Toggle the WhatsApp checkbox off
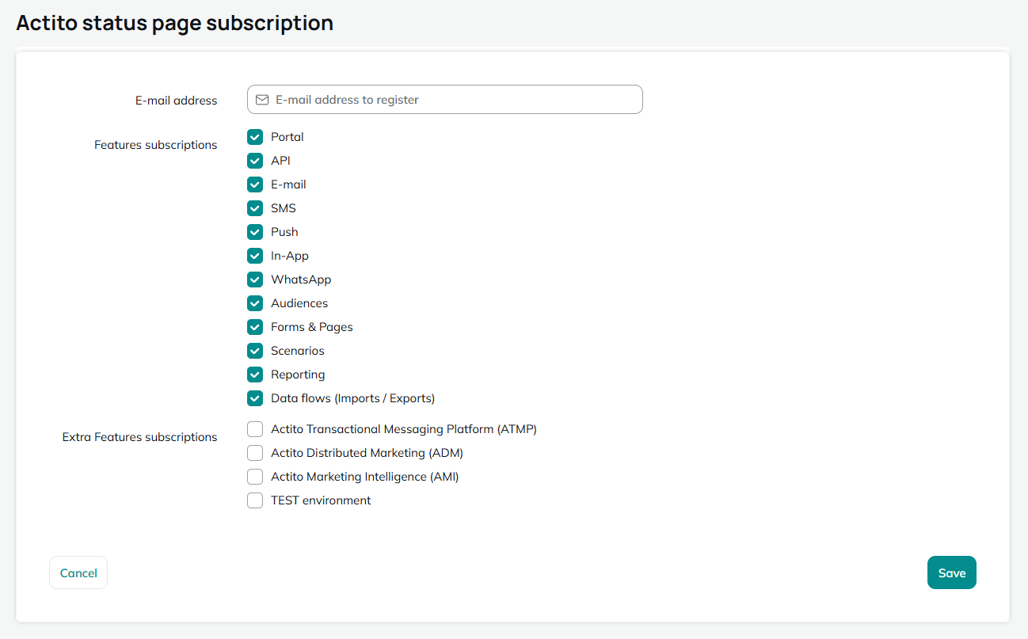 (x=255, y=280)
